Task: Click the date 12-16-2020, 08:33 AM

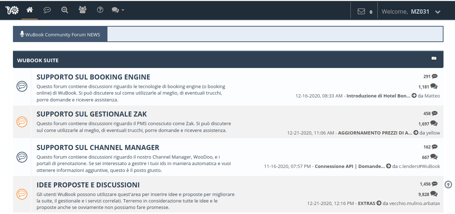Action: coord(319,96)
